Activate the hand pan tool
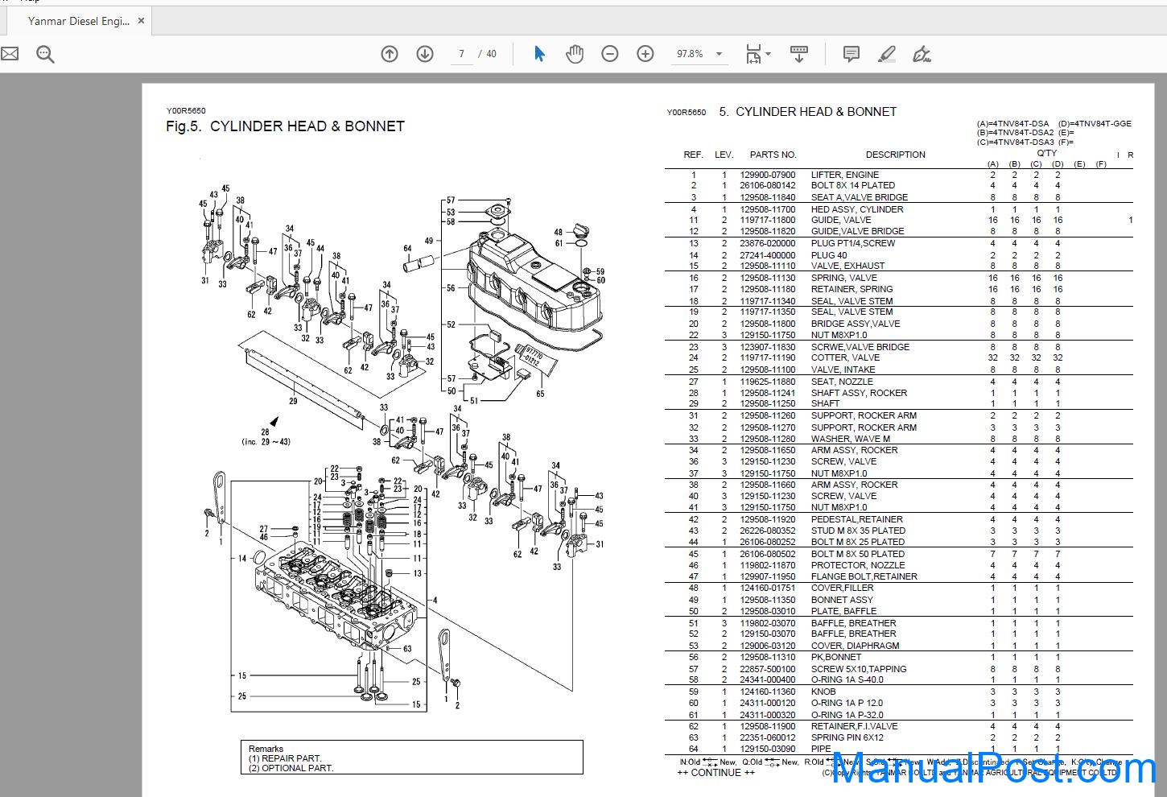Screen dimensions: 1167x797 point(575,54)
